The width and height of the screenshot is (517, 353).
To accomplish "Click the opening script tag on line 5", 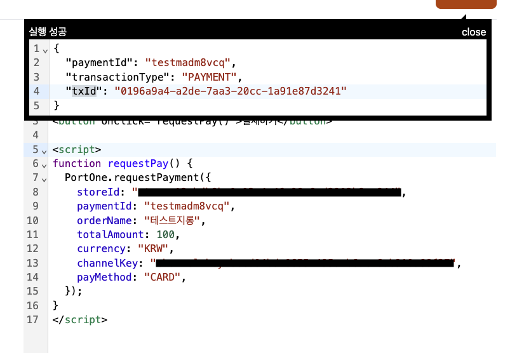I will [x=77, y=150].
